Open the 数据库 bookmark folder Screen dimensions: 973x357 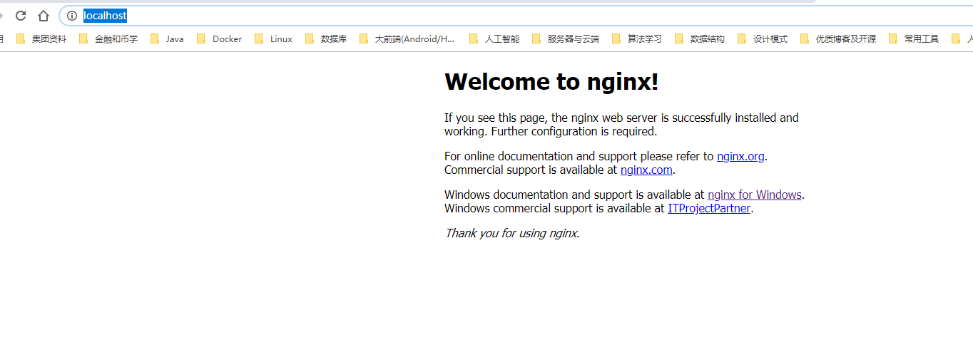tap(326, 39)
